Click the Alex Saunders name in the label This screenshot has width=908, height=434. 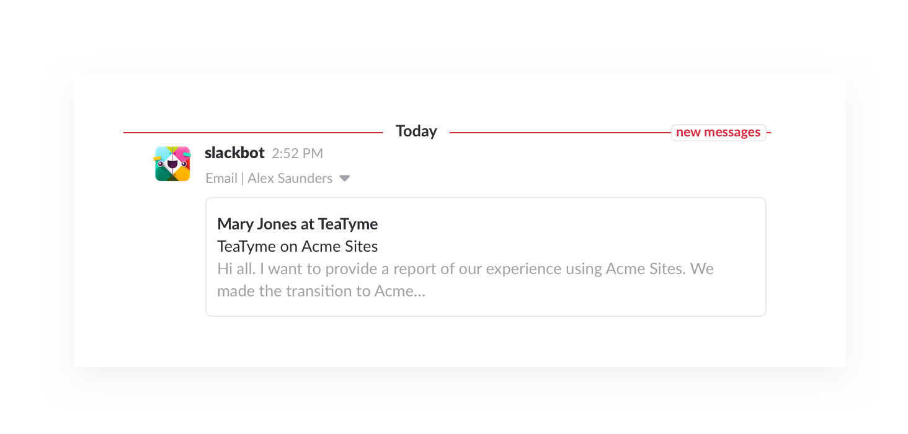(x=290, y=179)
